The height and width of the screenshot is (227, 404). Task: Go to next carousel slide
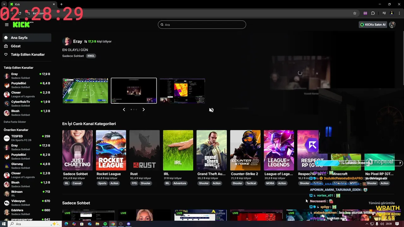[x=144, y=109]
